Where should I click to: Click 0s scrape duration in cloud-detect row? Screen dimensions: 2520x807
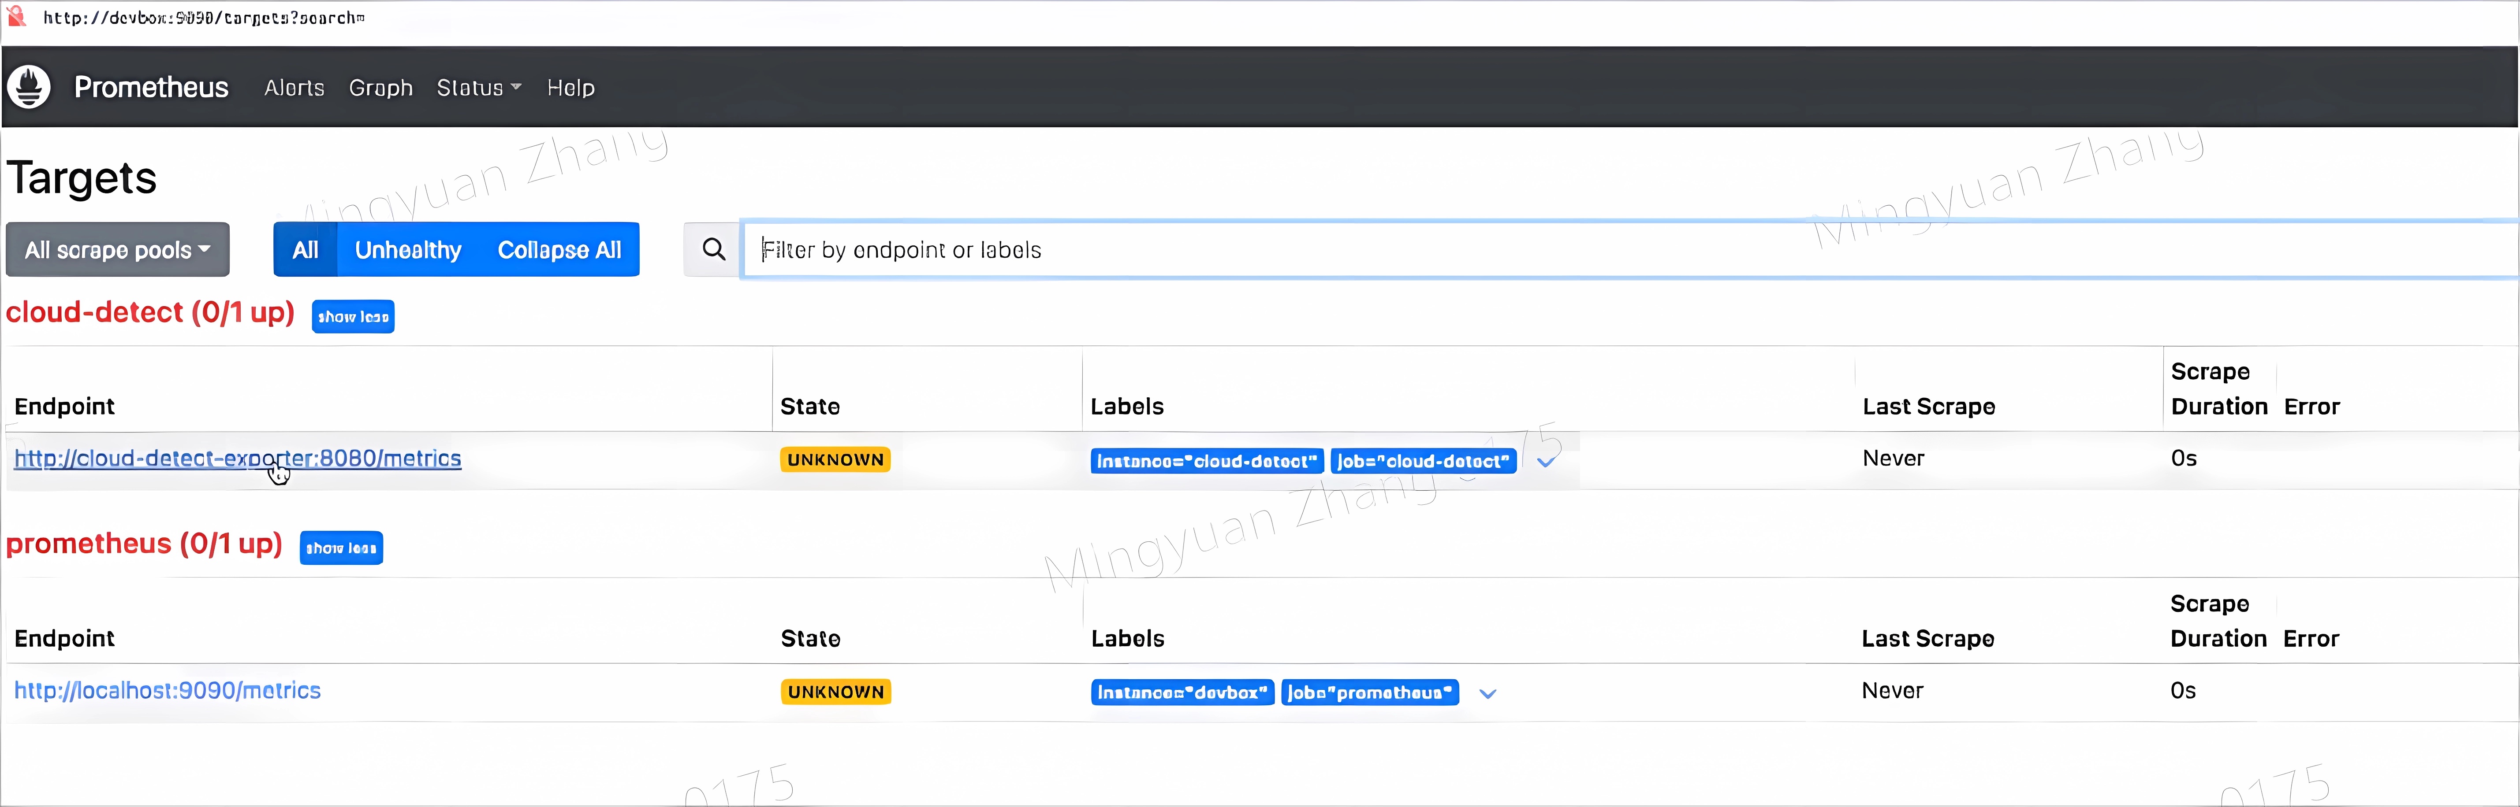pyautogui.click(x=2184, y=458)
